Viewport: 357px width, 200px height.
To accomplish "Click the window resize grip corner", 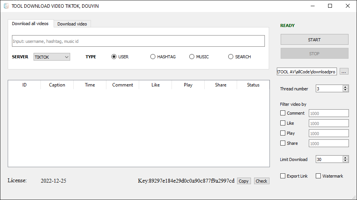I will pyautogui.click(x=354, y=197).
